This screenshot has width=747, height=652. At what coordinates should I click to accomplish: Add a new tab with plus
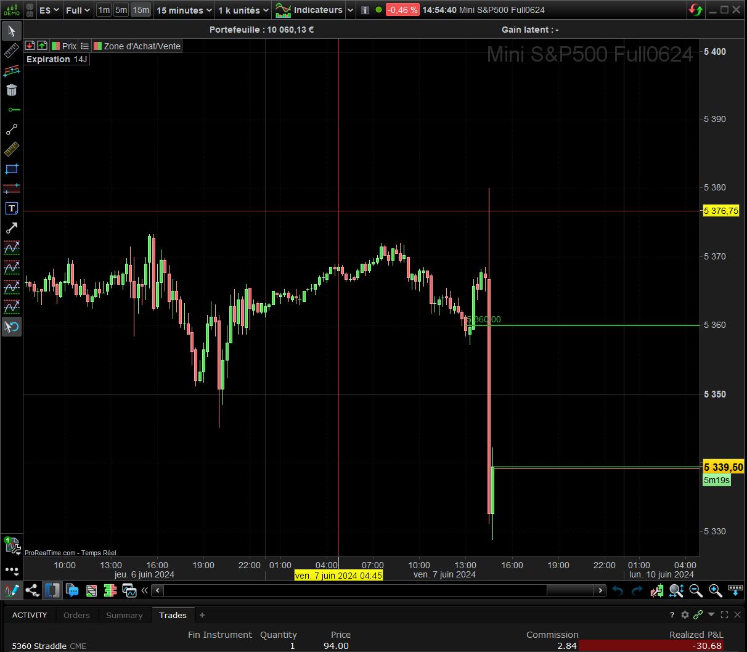tap(202, 615)
